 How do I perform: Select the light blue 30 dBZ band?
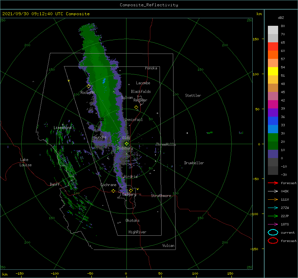[273, 129]
